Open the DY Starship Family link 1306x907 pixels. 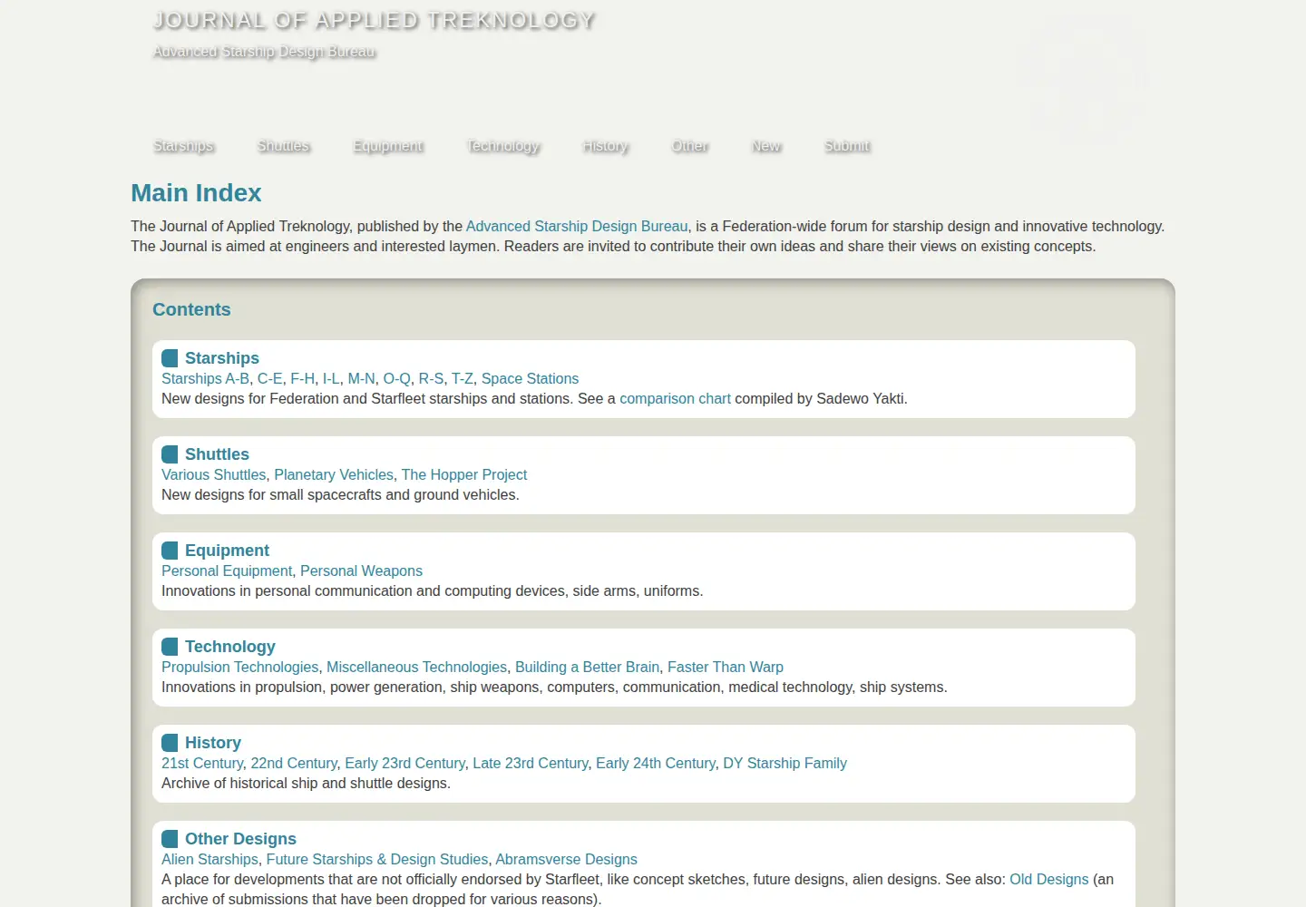(785, 763)
